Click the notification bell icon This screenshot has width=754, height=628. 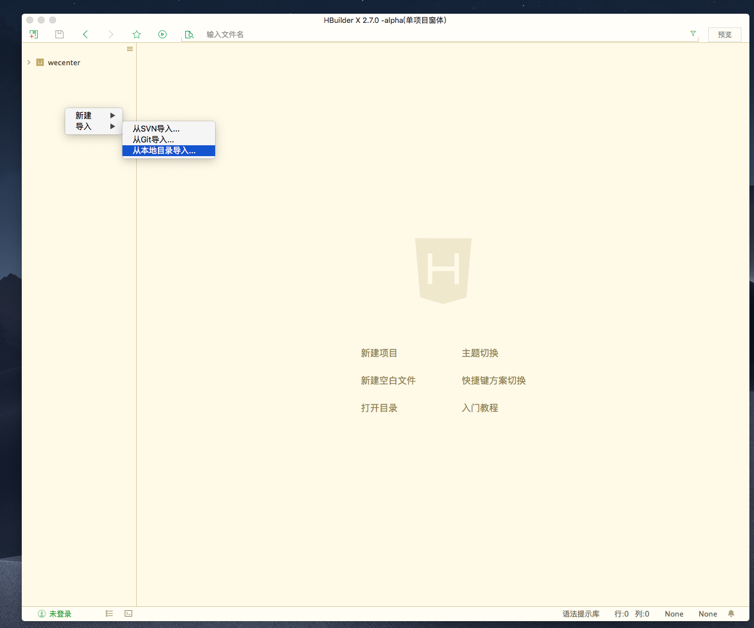tap(731, 614)
